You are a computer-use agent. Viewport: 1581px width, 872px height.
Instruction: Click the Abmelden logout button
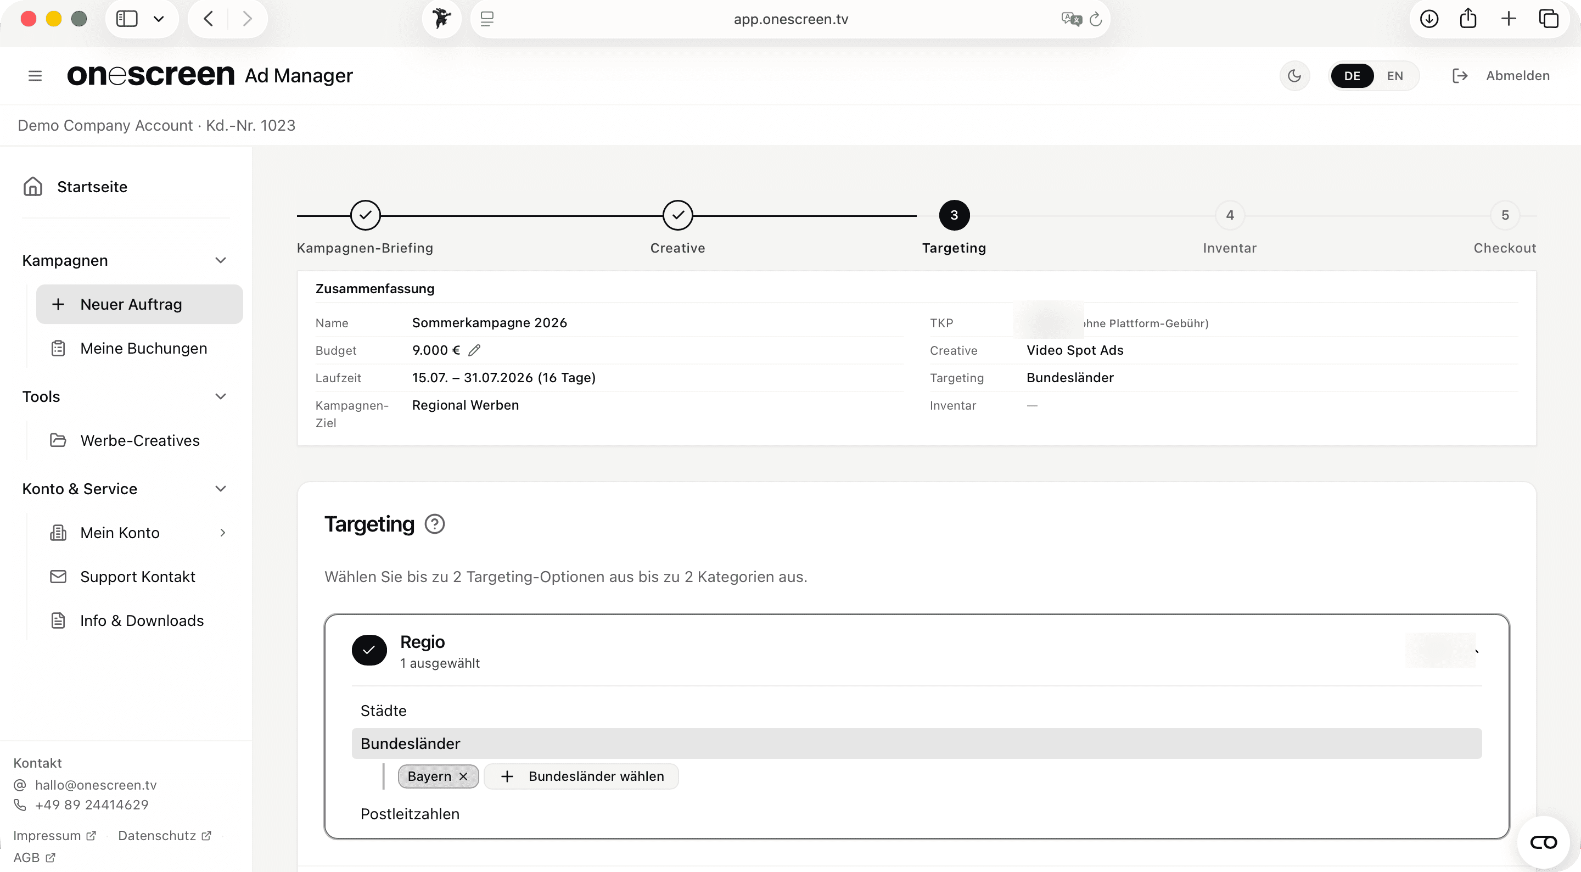coord(1501,76)
